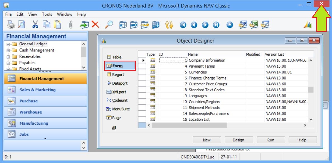Click the custom Send-to checkmark toolbar icon
332x163 pixels.
tap(265, 24)
